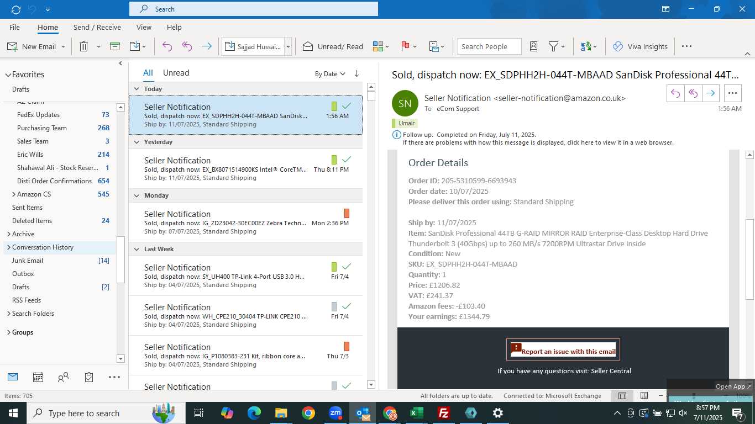Collapse the folder pane with the chevron

click(120, 63)
